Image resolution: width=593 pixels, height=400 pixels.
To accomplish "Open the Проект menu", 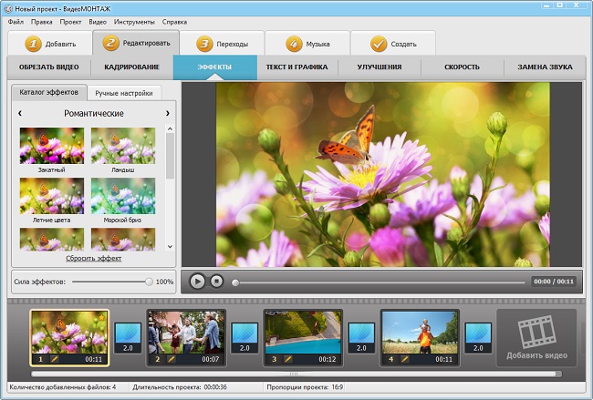I will (x=70, y=22).
